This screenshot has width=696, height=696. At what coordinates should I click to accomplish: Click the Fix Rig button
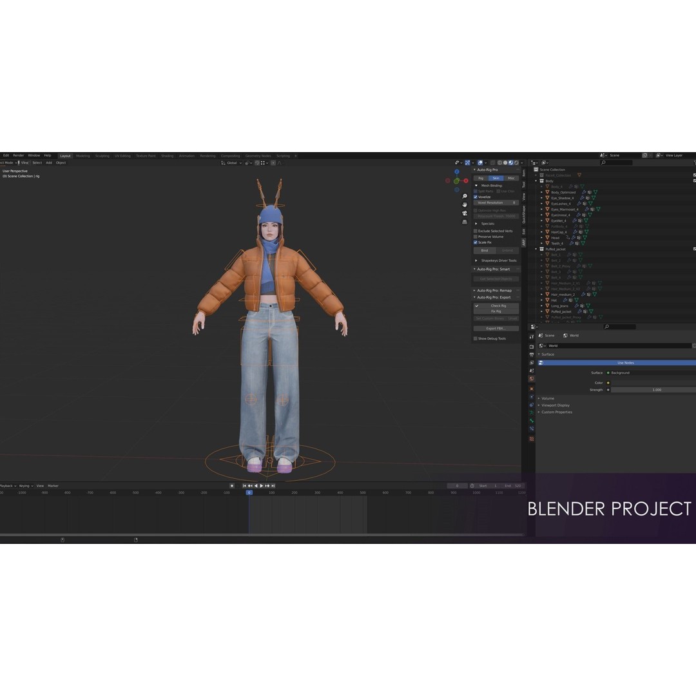coord(496,311)
